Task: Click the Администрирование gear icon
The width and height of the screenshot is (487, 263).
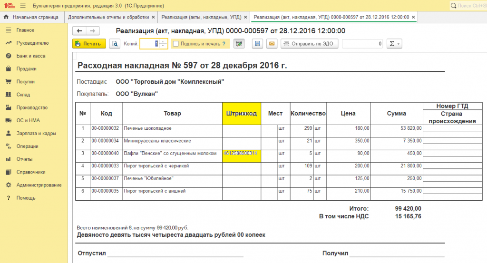Action: (x=9, y=185)
